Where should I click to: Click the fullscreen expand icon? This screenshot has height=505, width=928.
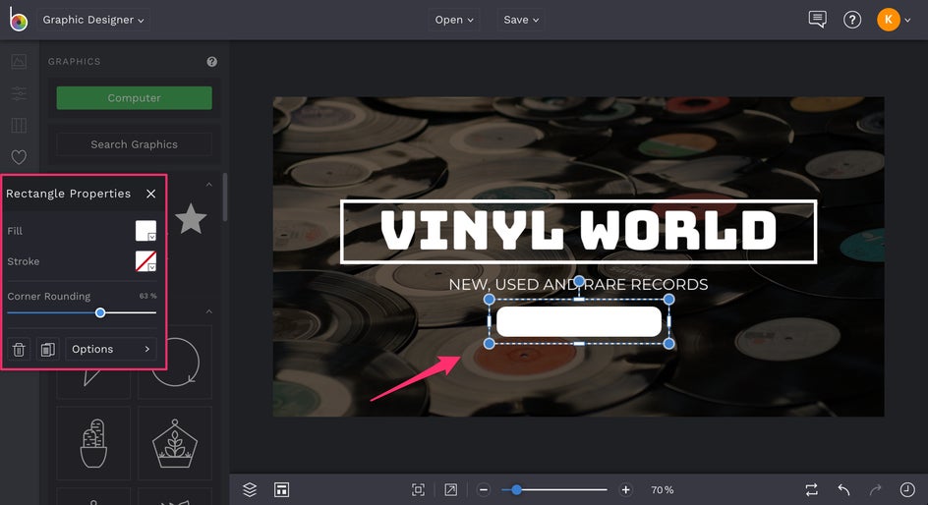coord(450,489)
